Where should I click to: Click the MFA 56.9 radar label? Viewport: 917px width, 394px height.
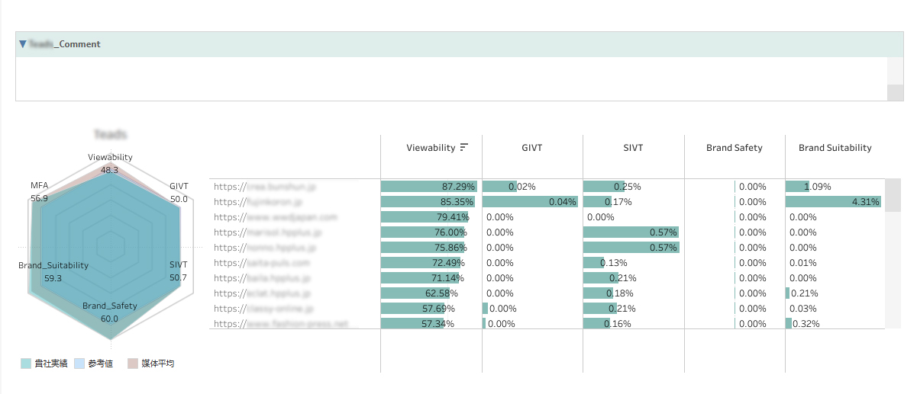click(39, 192)
